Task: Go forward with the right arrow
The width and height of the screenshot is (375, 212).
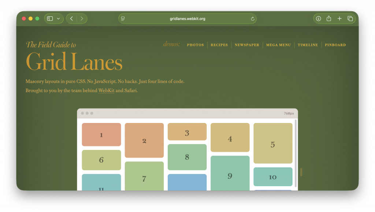Action: tap(82, 19)
